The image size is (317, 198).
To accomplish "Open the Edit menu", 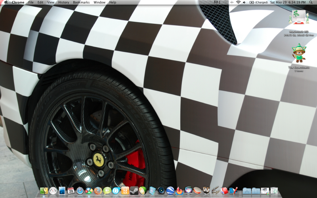I will pos(40,2).
